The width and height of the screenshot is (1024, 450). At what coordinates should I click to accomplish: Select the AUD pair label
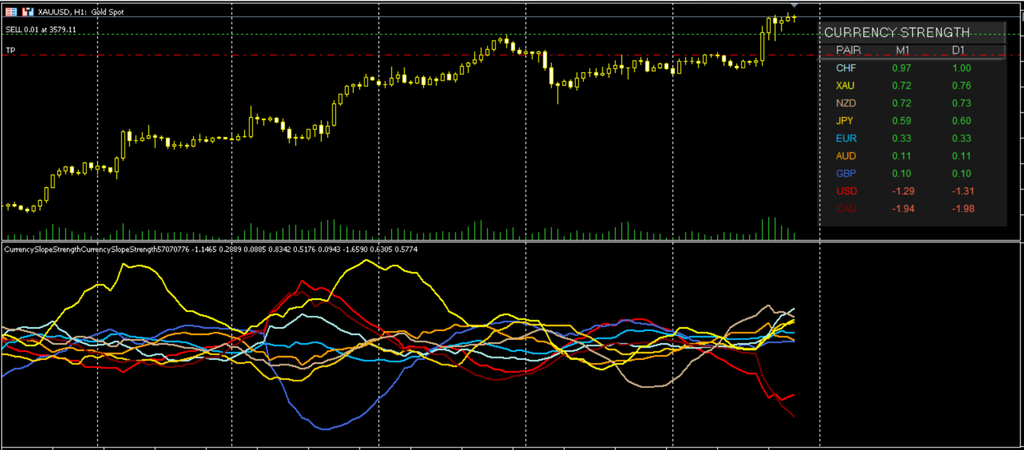tap(846, 156)
